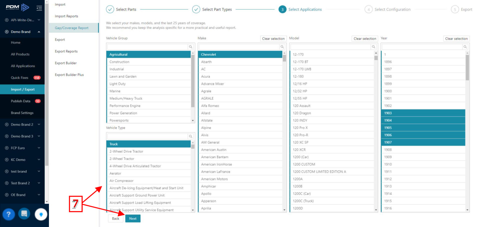
Task: Click the PDM Automotive logo
Action: [x=17, y=7]
